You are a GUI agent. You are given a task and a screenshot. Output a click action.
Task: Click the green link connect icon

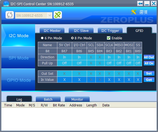coord(58,15)
